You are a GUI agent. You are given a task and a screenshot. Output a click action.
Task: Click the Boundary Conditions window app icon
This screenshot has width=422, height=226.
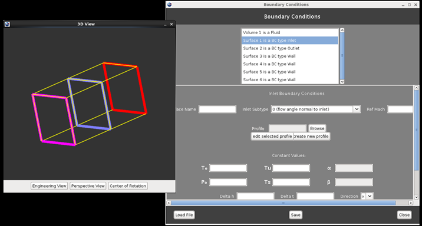click(x=170, y=5)
